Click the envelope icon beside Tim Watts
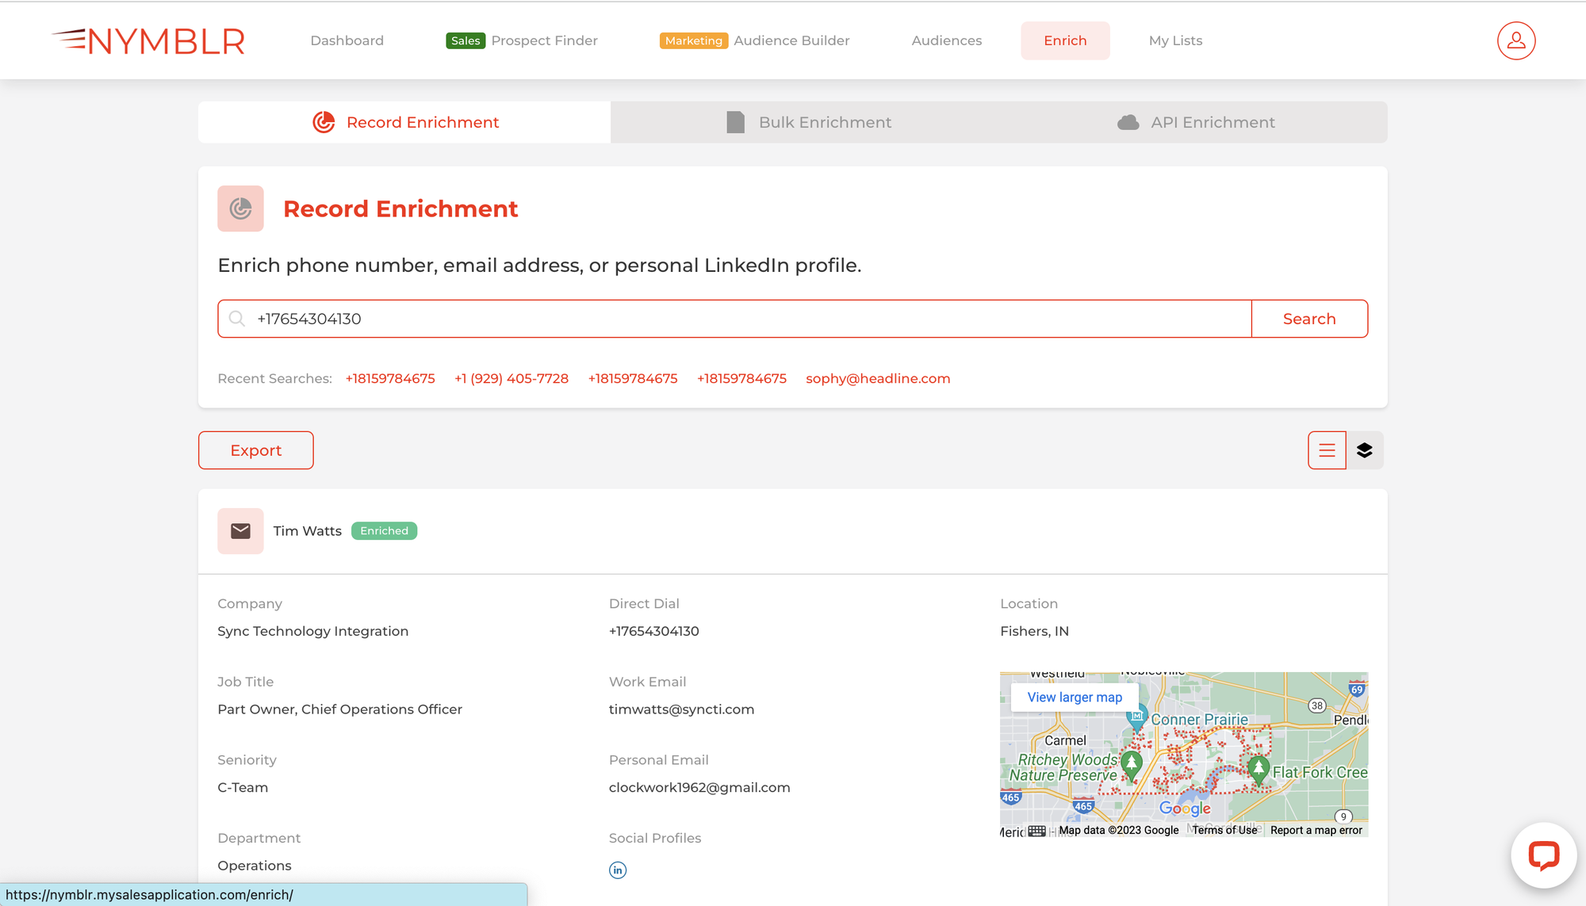Screen dimensions: 1586x906 click(240, 531)
